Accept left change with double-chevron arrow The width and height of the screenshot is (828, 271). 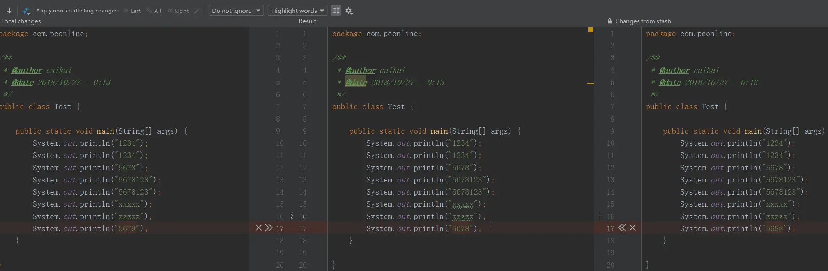[x=269, y=228]
